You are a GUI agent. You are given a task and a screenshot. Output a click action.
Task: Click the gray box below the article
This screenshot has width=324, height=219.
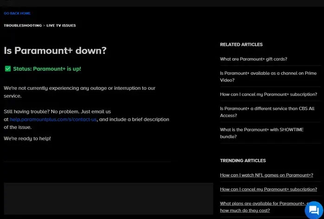click(x=109, y=199)
